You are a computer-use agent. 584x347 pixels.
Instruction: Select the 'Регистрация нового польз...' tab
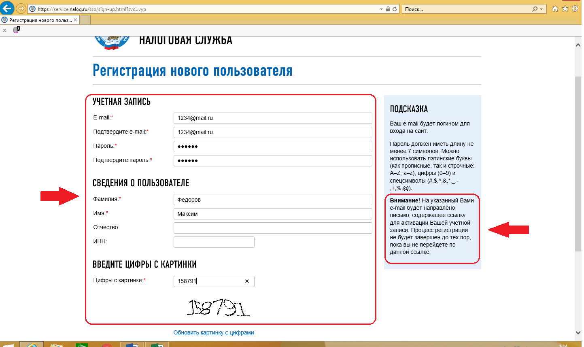[40, 20]
